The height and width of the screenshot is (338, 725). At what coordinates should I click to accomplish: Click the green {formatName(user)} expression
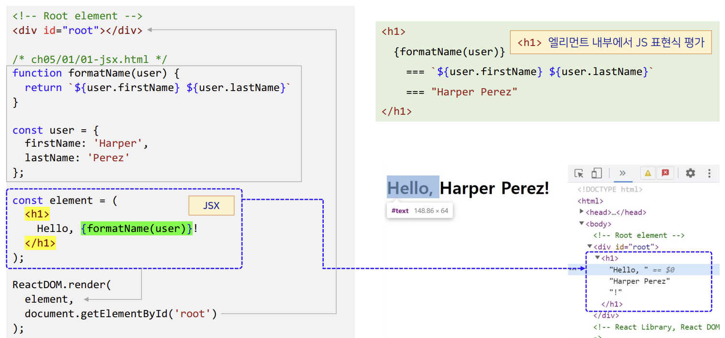[x=137, y=229]
